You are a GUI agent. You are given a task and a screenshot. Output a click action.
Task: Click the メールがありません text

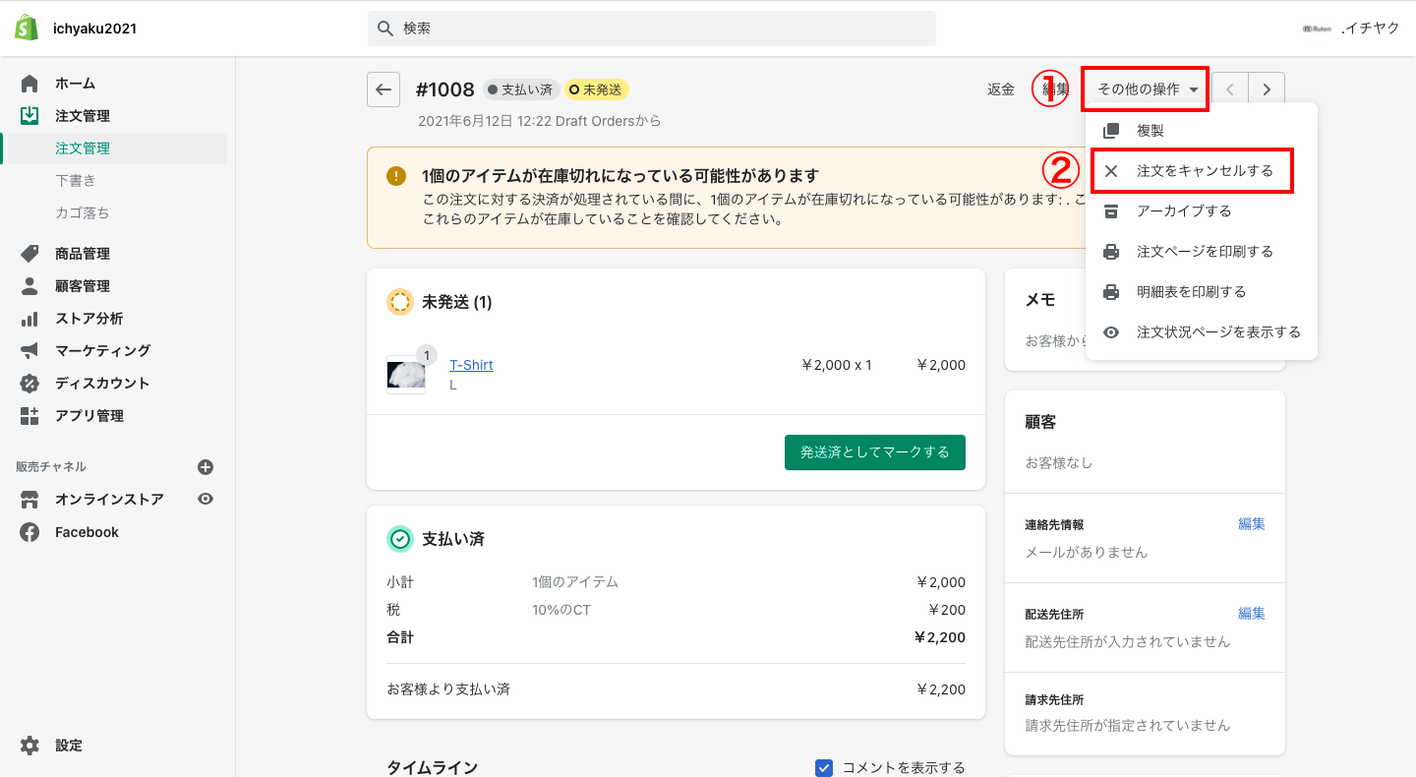pos(1087,553)
